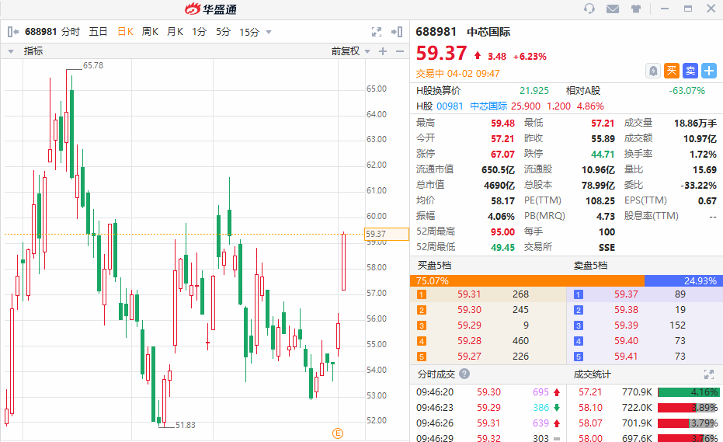723x442 pixels.
Task: Open help for 分时成交
Action: [x=464, y=374]
